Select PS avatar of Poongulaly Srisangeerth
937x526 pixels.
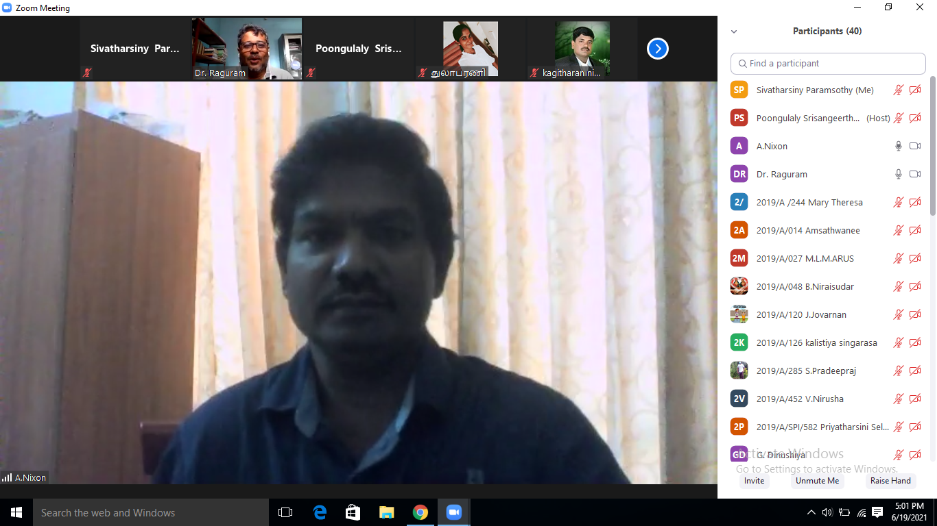[x=739, y=118]
